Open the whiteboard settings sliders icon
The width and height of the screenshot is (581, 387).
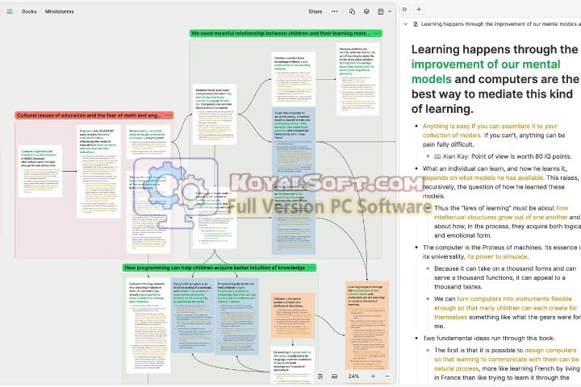pyautogui.click(x=320, y=376)
